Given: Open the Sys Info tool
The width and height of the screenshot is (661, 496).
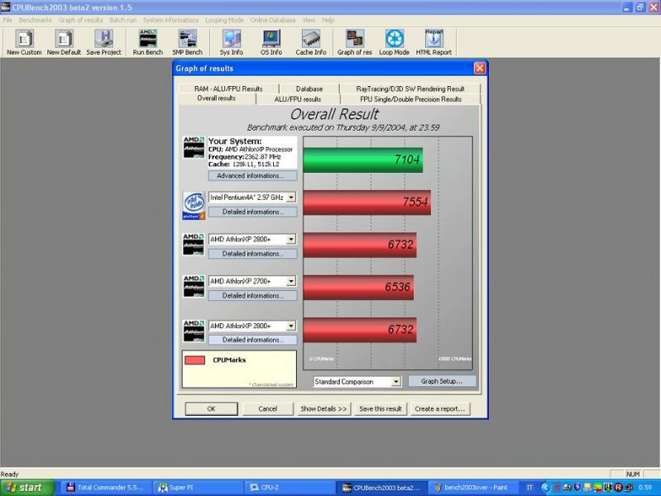Looking at the screenshot, I should click(232, 42).
